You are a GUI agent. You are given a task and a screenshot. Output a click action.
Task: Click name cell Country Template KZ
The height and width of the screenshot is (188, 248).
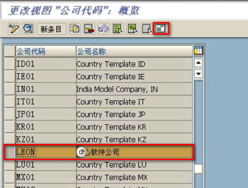click(x=135, y=139)
